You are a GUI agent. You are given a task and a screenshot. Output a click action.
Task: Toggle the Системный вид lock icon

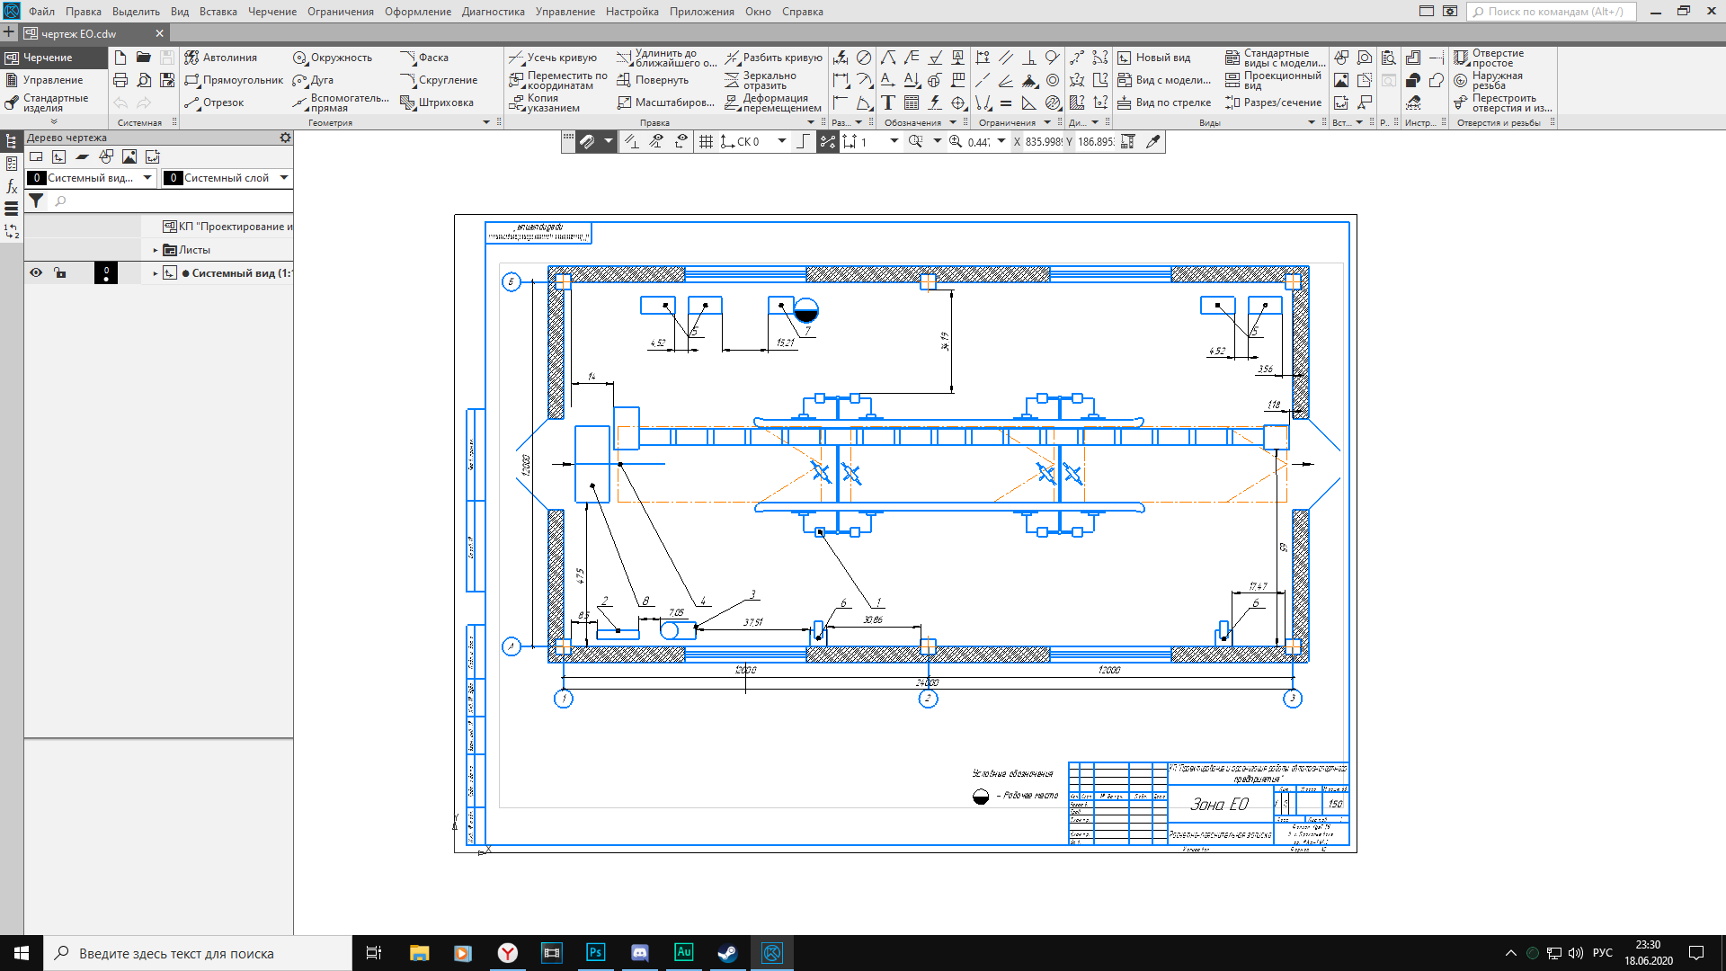point(60,273)
